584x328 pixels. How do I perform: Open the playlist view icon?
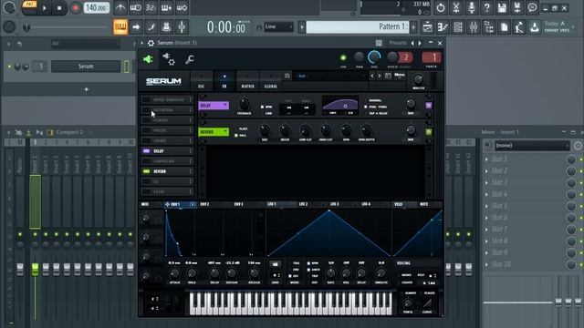427,26
